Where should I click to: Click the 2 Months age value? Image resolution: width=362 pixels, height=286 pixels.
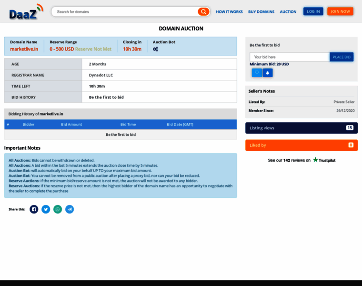(98, 64)
